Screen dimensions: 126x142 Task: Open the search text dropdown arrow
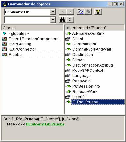click(x=53, y=20)
